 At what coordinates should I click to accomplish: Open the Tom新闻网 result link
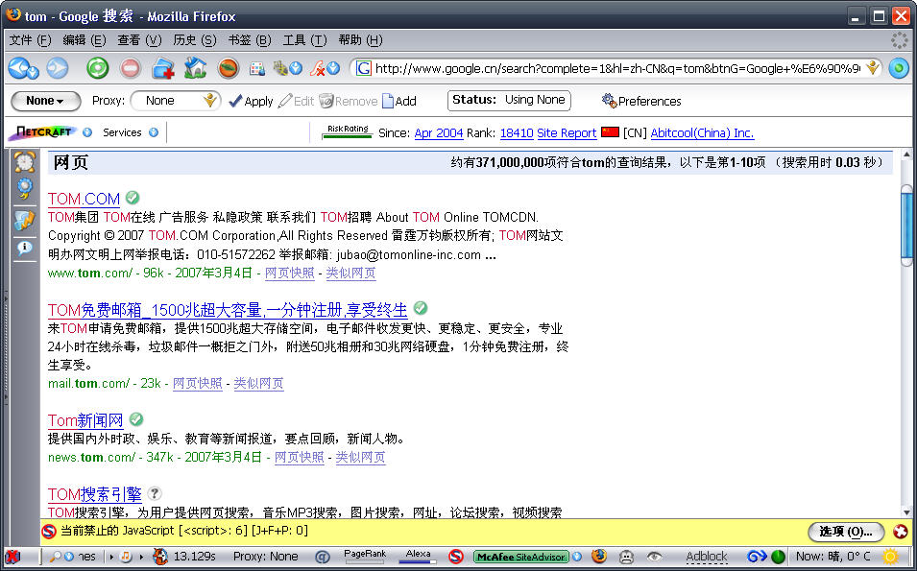pyautogui.click(x=85, y=420)
